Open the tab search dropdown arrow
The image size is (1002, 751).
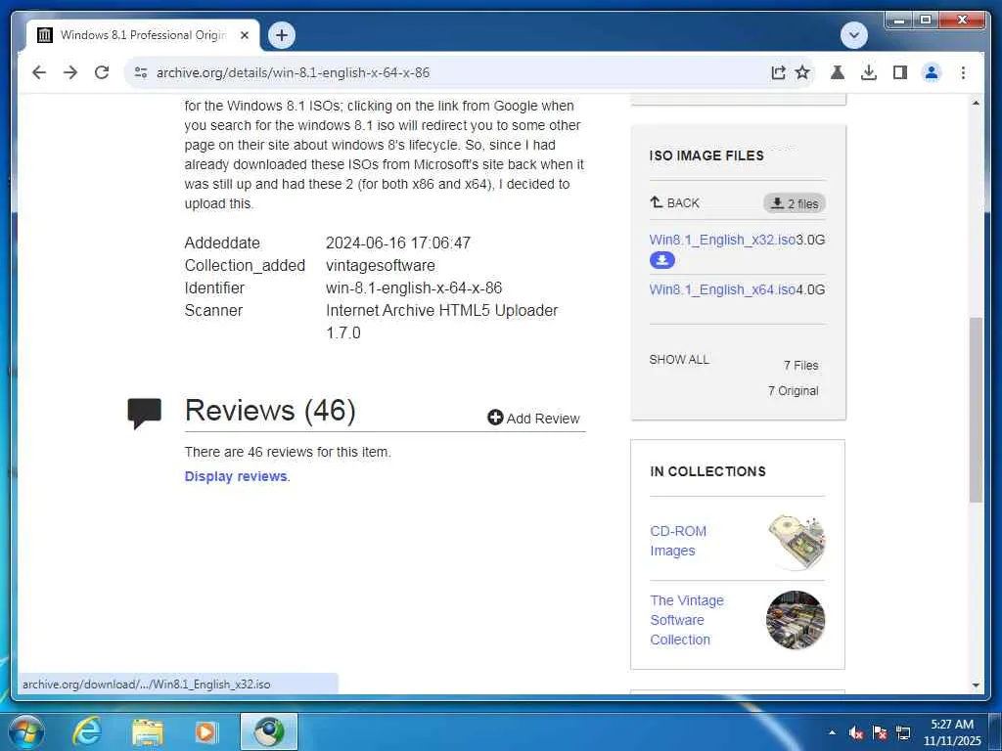[853, 34]
